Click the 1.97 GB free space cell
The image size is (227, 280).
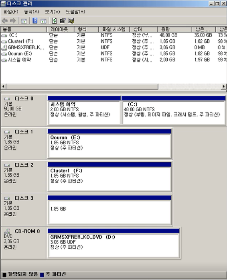click(x=202, y=60)
